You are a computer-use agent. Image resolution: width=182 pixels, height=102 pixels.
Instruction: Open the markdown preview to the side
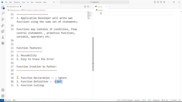coord(85,7)
